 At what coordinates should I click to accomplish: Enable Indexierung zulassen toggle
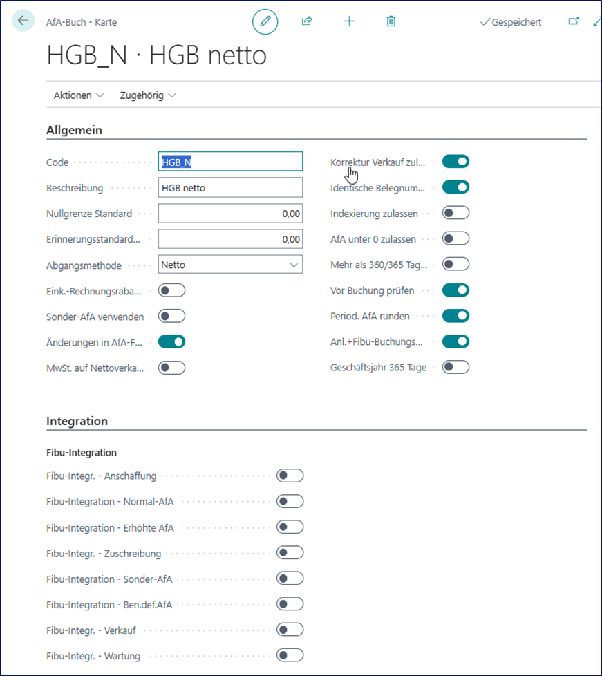[x=455, y=213]
